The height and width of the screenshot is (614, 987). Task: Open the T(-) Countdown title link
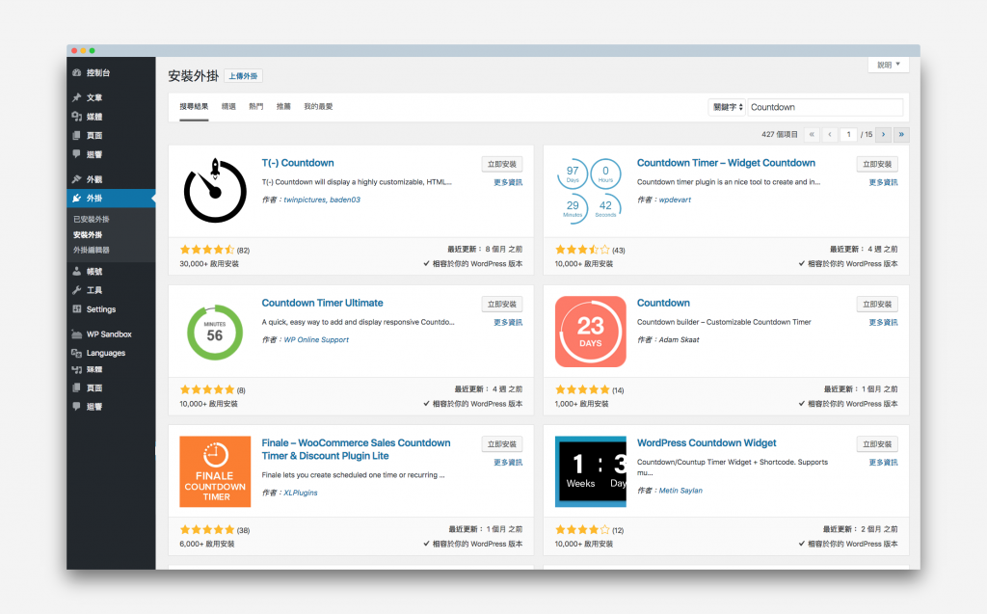point(298,163)
